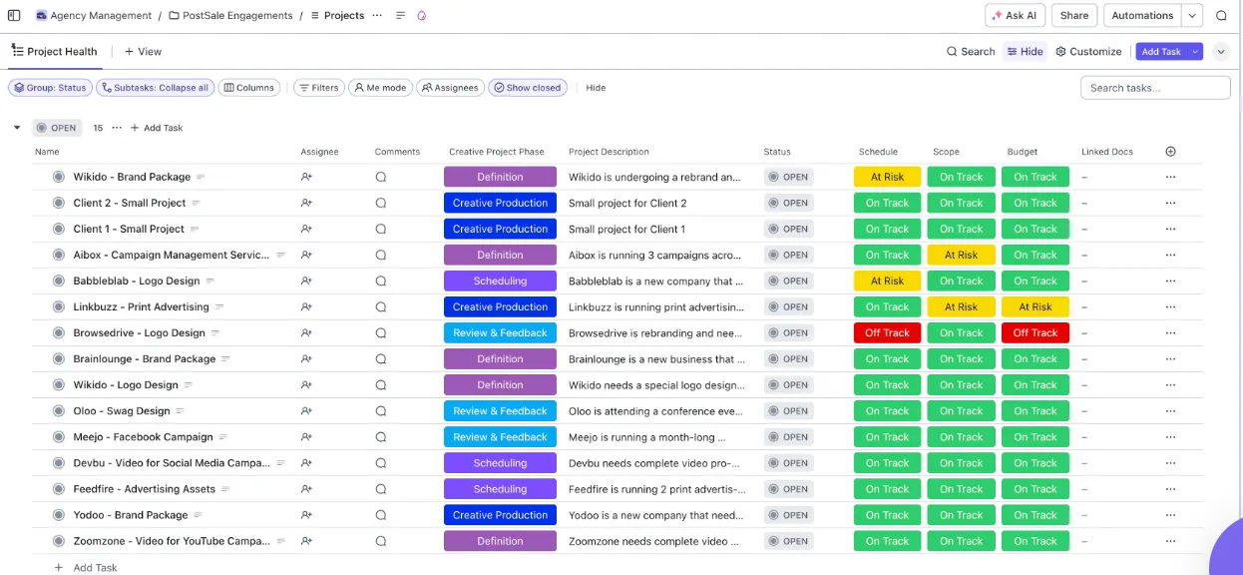
Task: Open comments for Meejo - Facebook Campaign
Action: [x=380, y=436]
